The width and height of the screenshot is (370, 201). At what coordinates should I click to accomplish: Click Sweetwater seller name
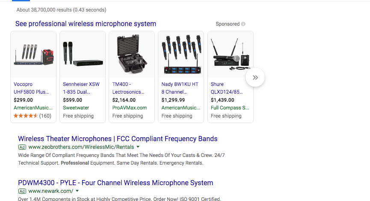point(77,108)
